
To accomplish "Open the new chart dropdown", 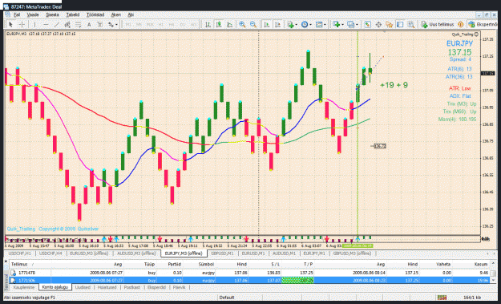I will click(337, 25).
